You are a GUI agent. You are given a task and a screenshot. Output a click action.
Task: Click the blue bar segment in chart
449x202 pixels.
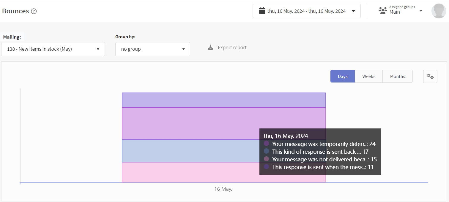190,151
